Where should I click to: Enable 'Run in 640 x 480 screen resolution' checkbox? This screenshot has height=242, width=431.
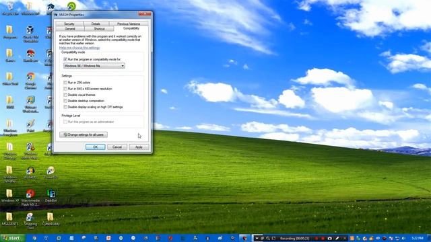click(65, 89)
